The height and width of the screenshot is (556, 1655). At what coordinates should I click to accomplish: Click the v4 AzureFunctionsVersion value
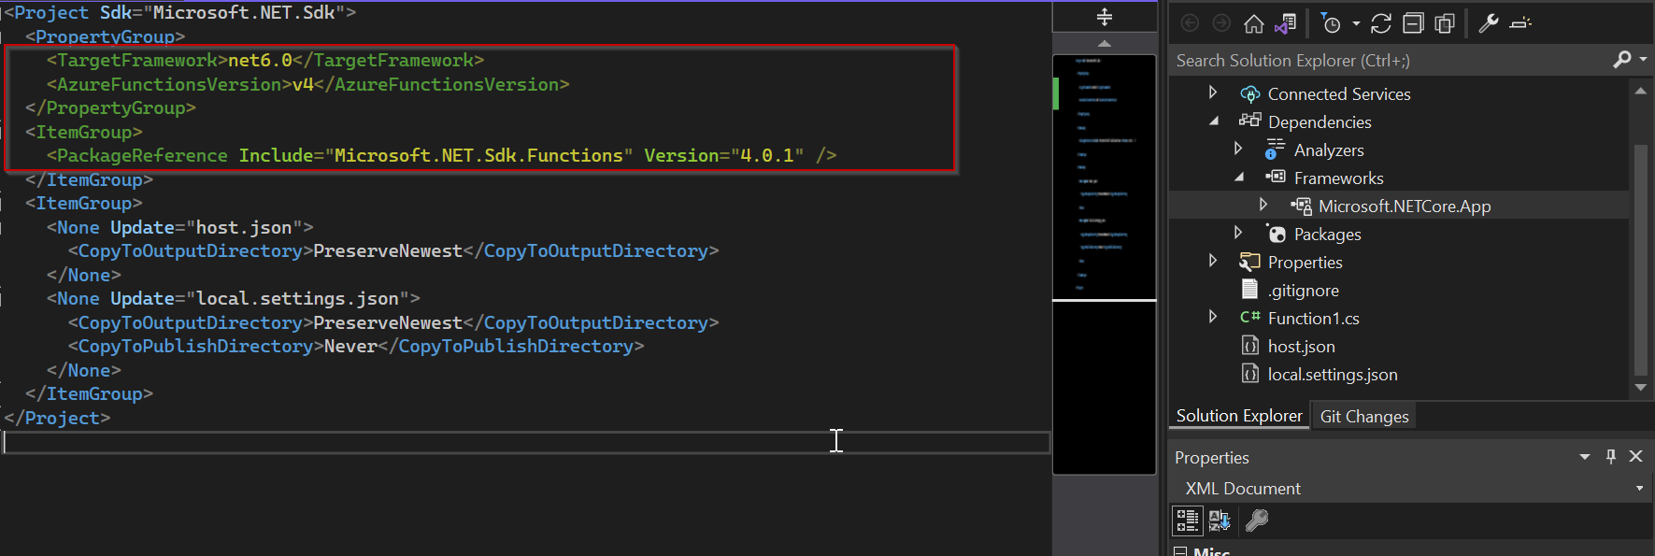303,85
